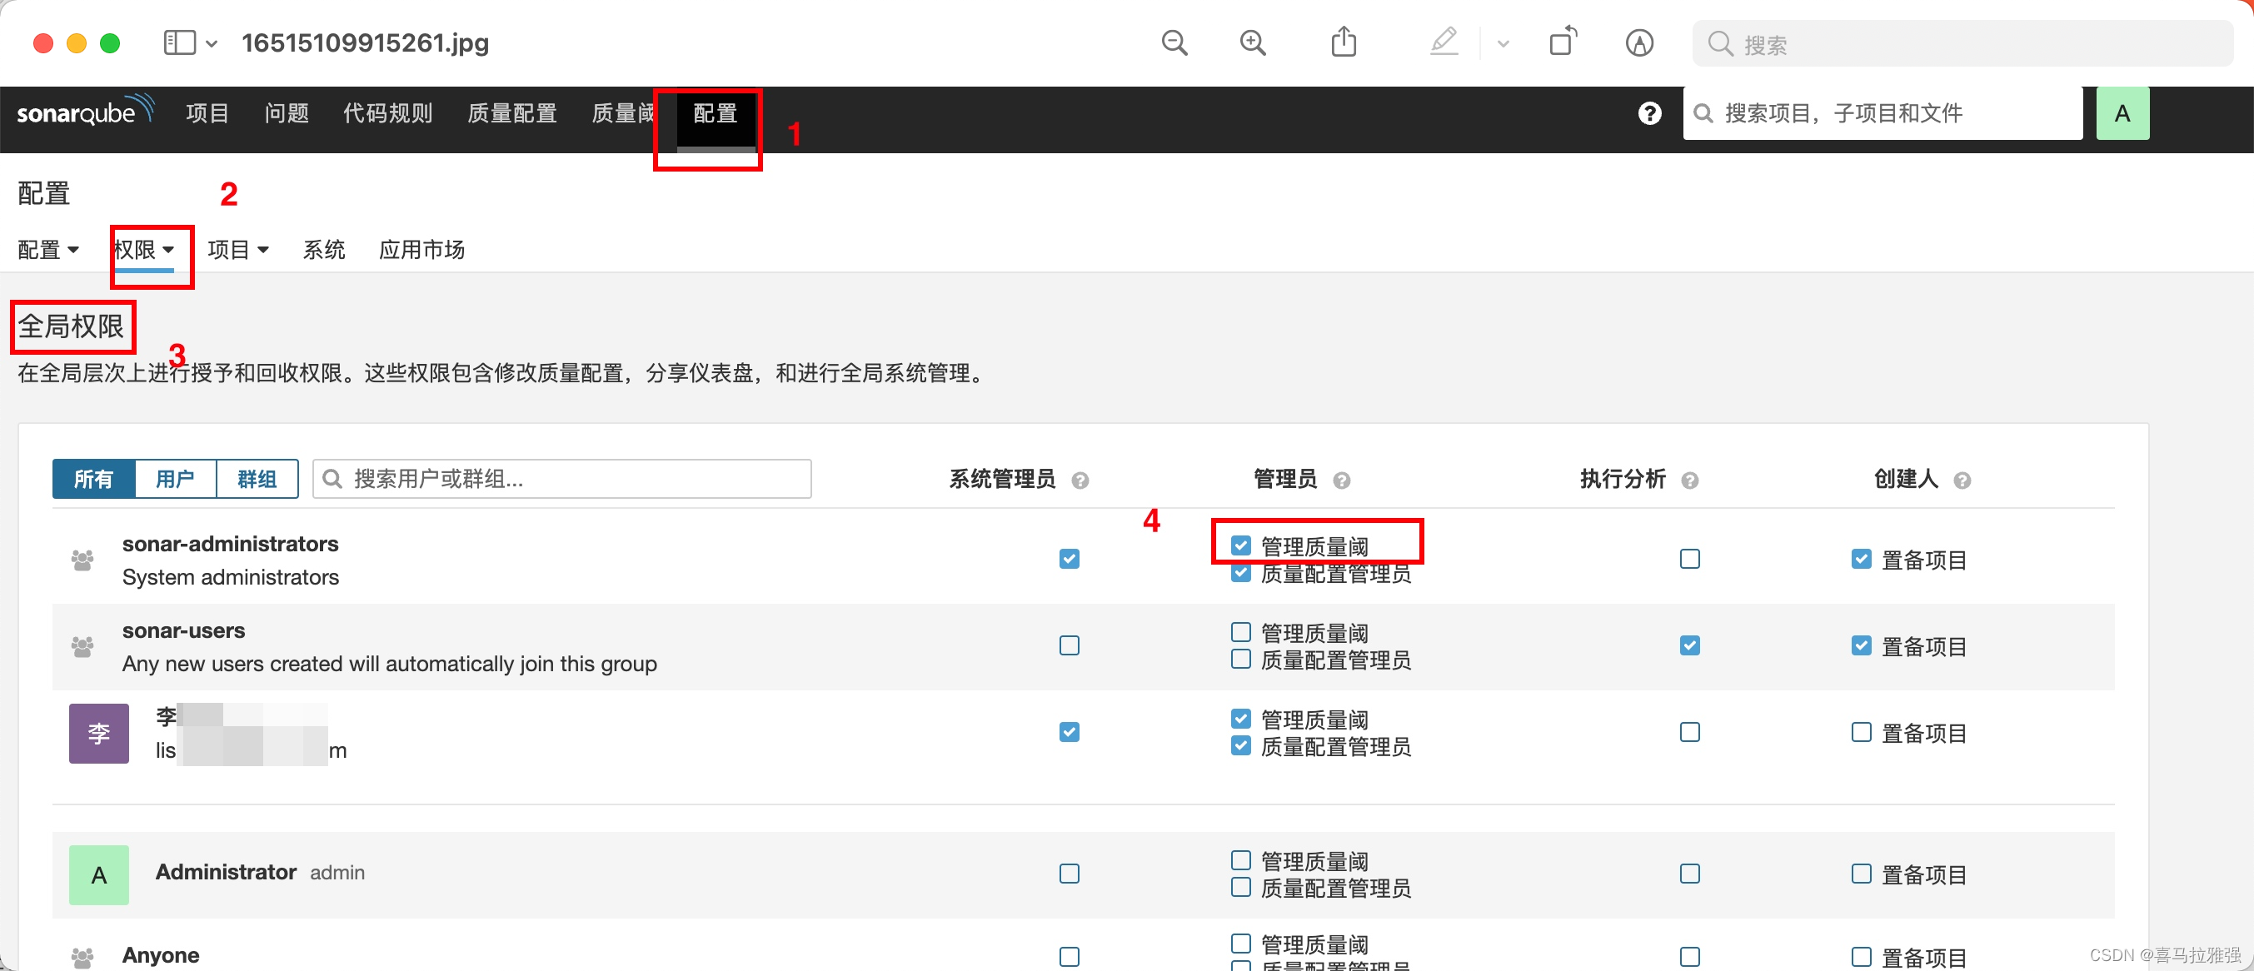The width and height of the screenshot is (2254, 971).
Task: Click the Administrator green A avatar
Action: (x=99, y=874)
